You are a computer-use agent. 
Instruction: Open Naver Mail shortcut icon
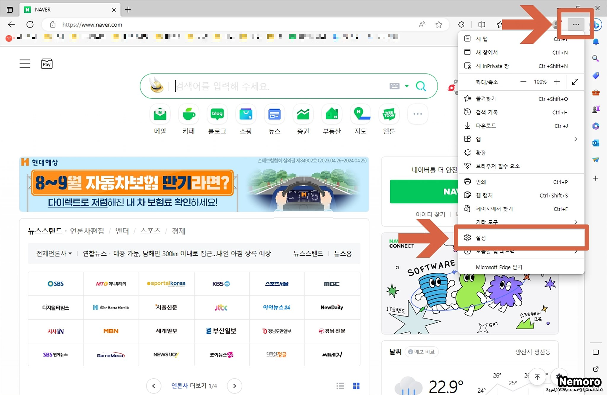pos(160,114)
